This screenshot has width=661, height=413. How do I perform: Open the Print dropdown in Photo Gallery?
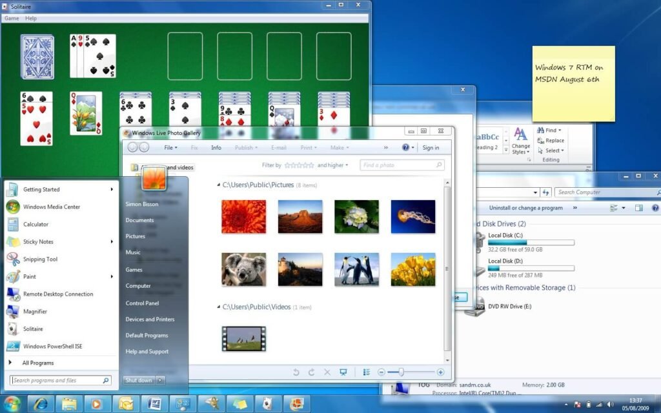tap(309, 148)
